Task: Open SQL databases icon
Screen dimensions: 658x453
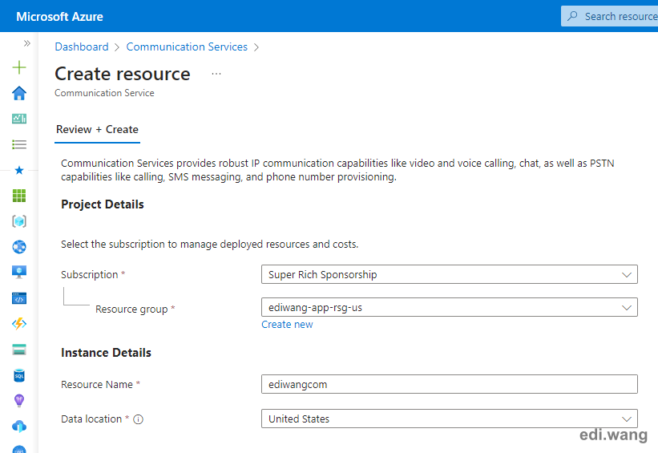Action: [19, 375]
